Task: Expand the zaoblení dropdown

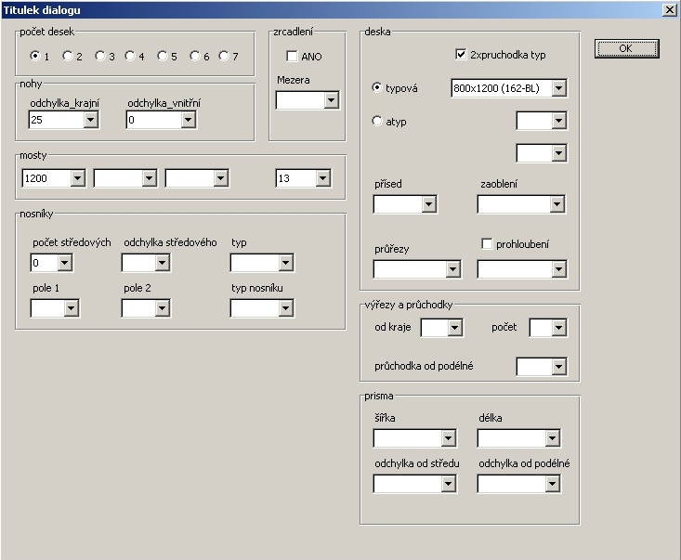Action: tap(557, 204)
